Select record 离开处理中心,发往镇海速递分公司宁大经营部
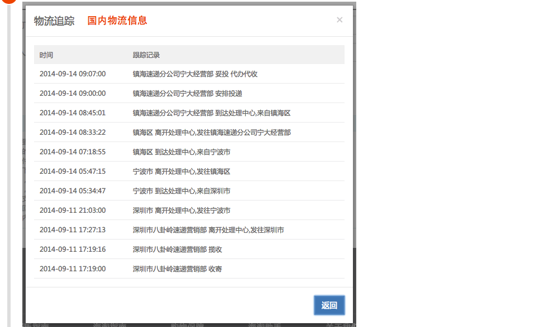The height and width of the screenshot is (327, 545). tap(212, 132)
